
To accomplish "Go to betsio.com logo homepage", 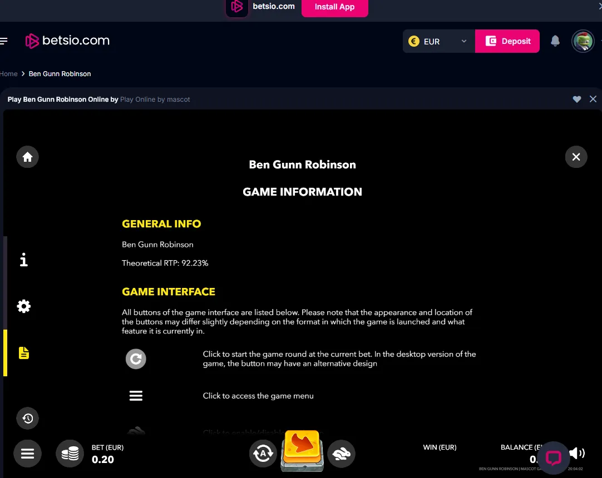I will (x=67, y=41).
